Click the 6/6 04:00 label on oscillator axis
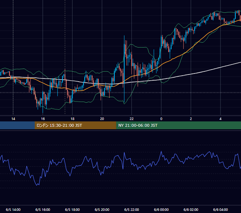Screen dimensions: 241x213 [220, 209]
